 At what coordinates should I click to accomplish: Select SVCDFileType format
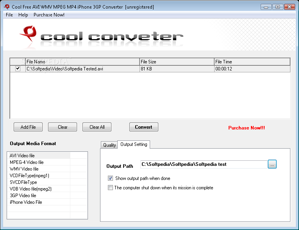pyautogui.click(x=39, y=182)
